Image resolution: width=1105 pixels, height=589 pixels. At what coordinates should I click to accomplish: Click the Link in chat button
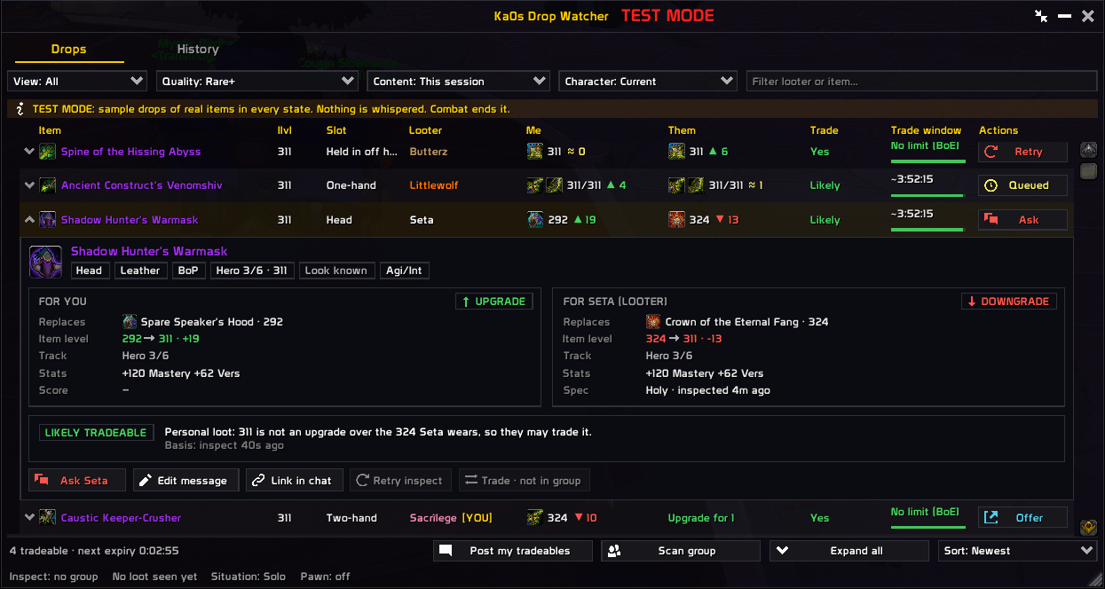(294, 480)
